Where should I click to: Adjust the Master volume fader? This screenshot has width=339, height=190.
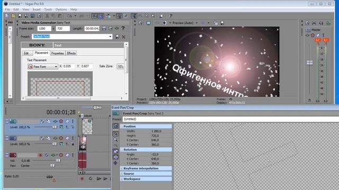click(x=309, y=63)
